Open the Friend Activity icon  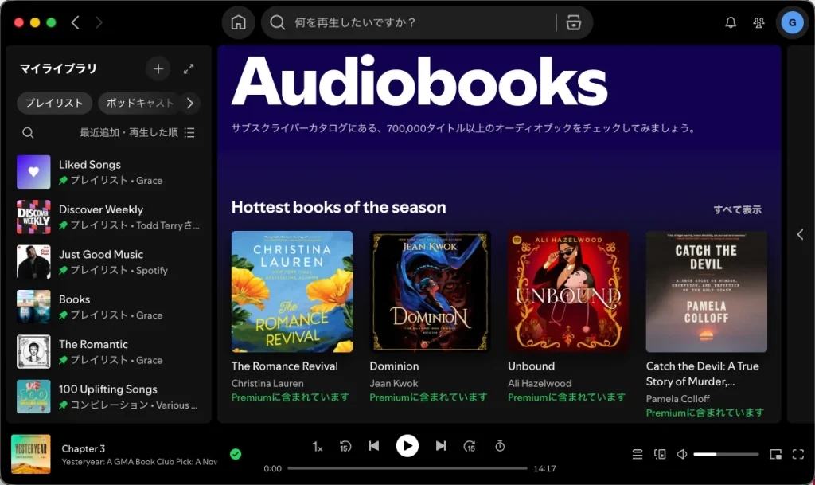click(x=758, y=22)
